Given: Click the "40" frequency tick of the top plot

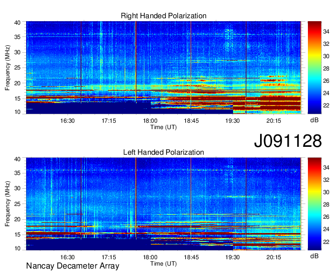Looking at the screenshot, I should click(17, 23).
